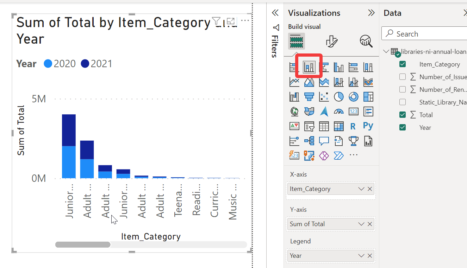467x268 pixels.
Task: Select the Waterfall chart visual
Action: pos(294,96)
